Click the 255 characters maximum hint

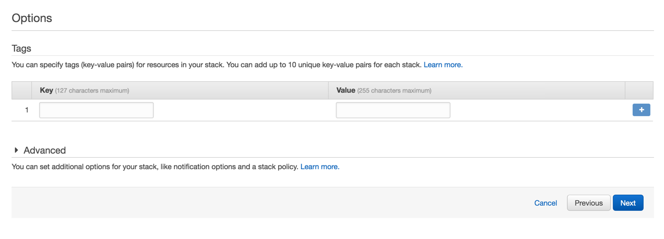(394, 91)
